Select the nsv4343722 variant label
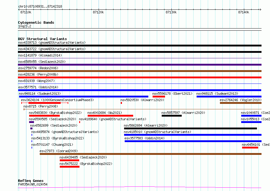The height and width of the screenshot is (191, 270). (x=52, y=49)
